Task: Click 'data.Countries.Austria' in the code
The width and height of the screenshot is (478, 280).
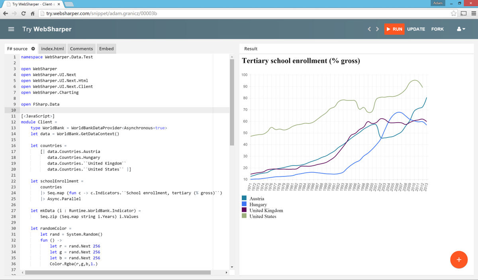Action: coord(74,151)
